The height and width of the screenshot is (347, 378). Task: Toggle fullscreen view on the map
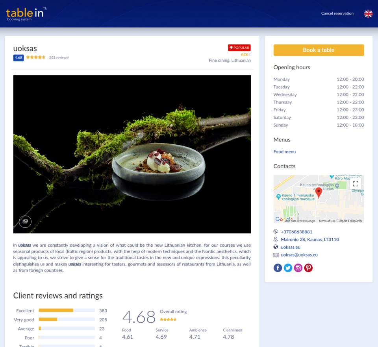click(356, 184)
